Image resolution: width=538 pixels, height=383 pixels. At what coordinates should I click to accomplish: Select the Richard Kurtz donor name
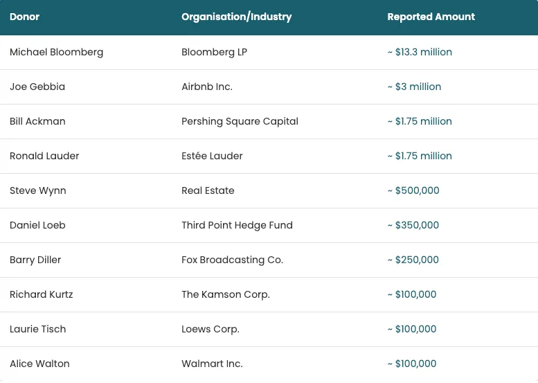(x=41, y=294)
